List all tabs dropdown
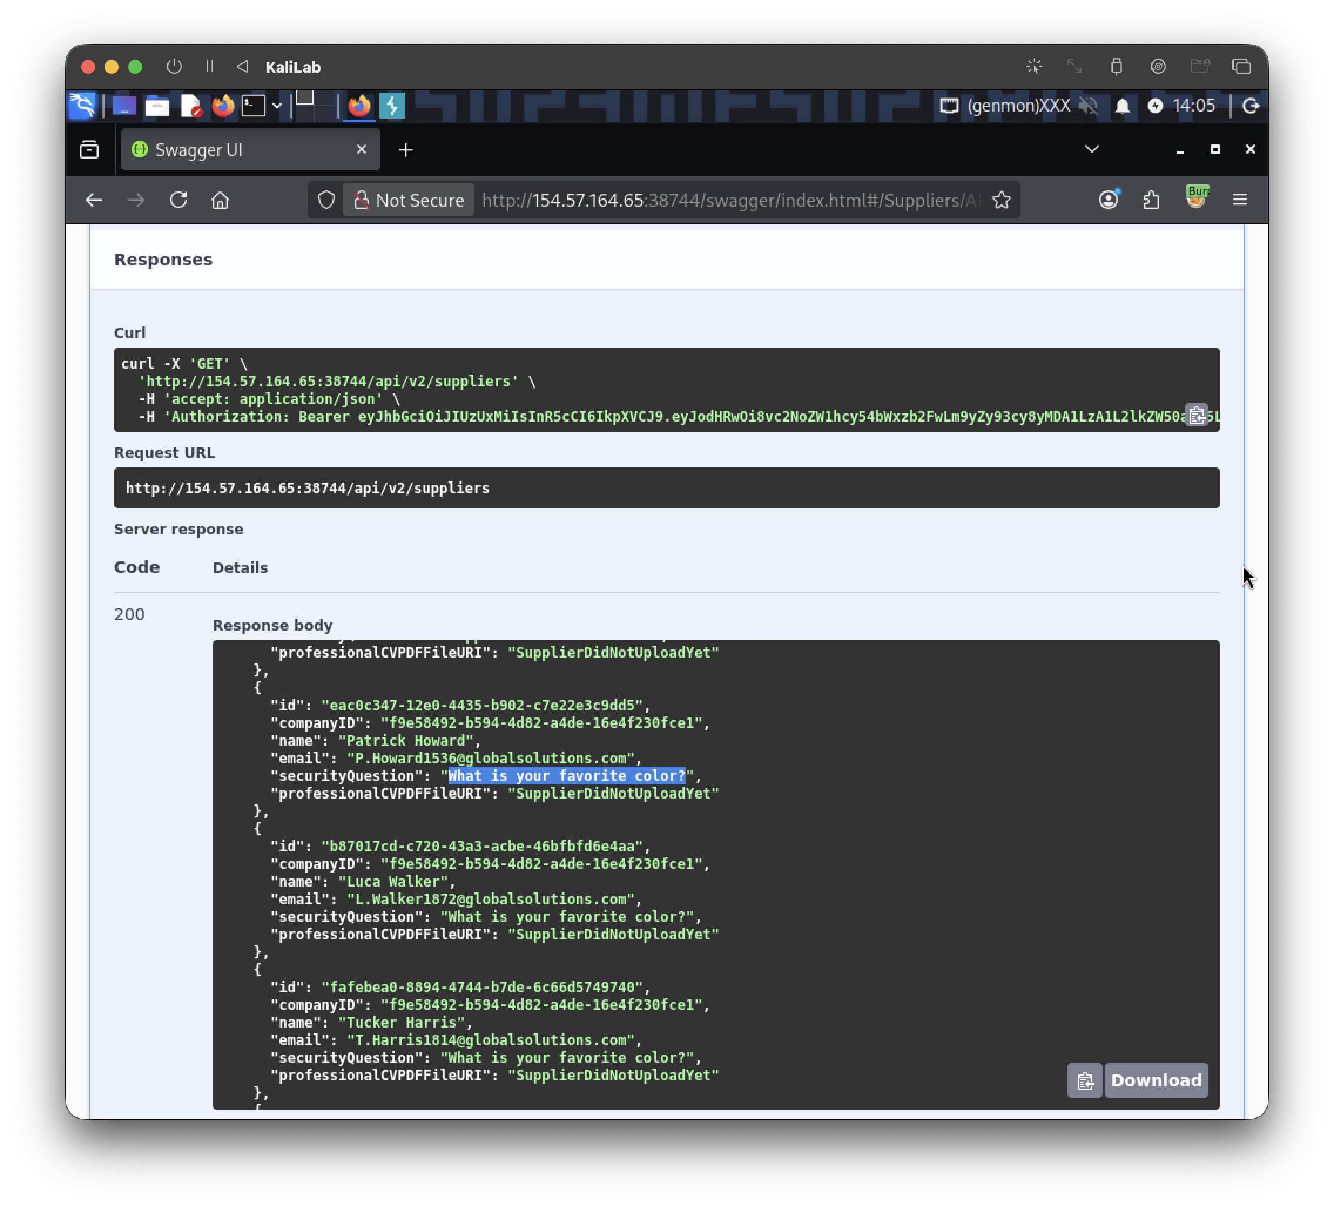The height and width of the screenshot is (1206, 1334). click(x=1092, y=150)
